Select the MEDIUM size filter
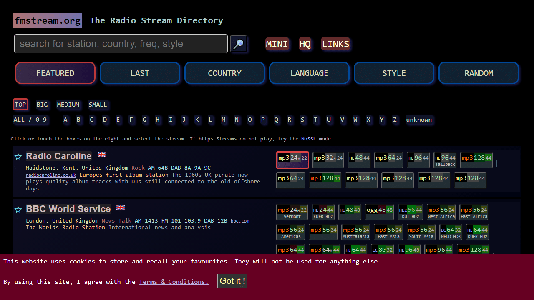 tap(68, 105)
